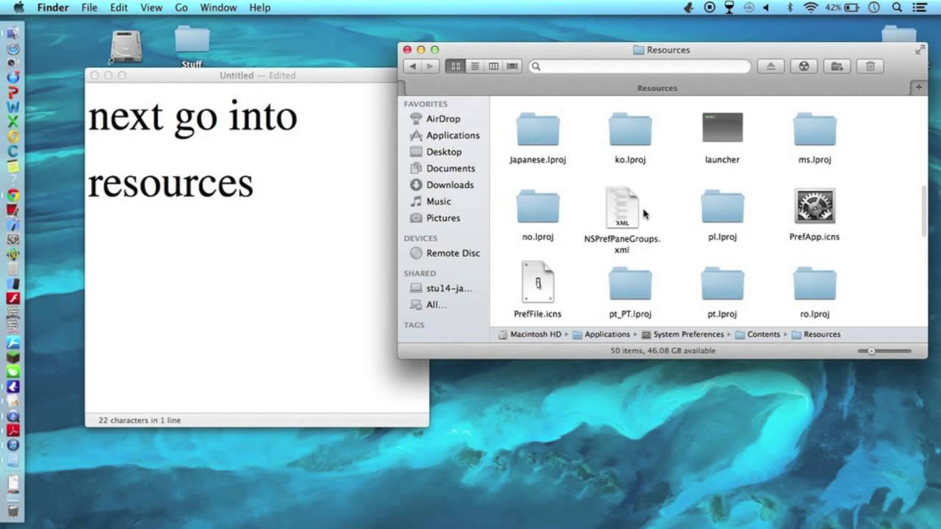The height and width of the screenshot is (529, 941).
Task: Open the Apple menu
Action: coord(18,7)
